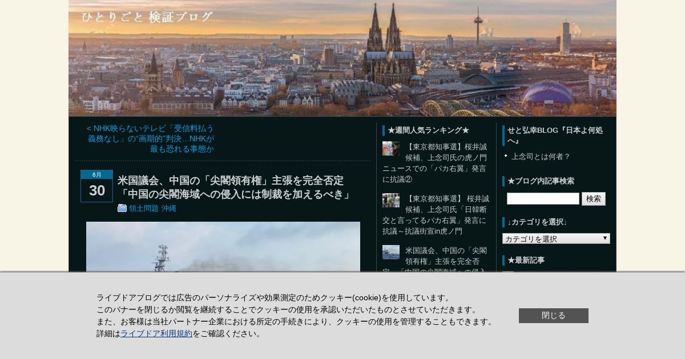This screenshot has width=685, height=359.
Task: Open ranking article 日韓断交と言ってるバカ右翼 抗議街宣
Action: point(434,215)
